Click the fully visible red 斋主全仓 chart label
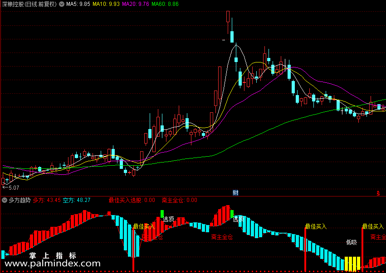Image resolution: width=386 pixels, height=273 pixels. (x=222, y=237)
